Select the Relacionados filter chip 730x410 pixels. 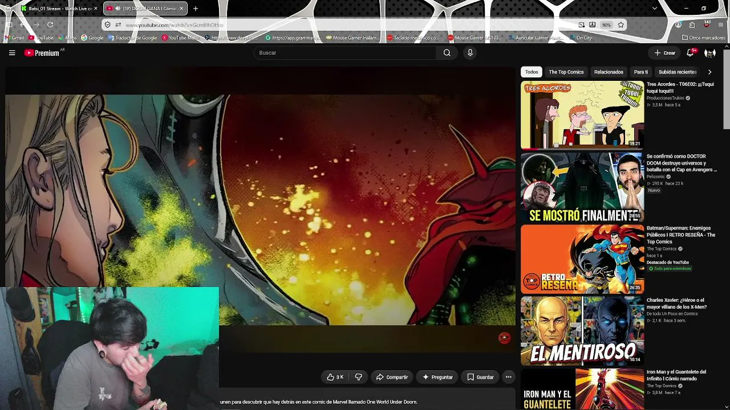point(609,72)
